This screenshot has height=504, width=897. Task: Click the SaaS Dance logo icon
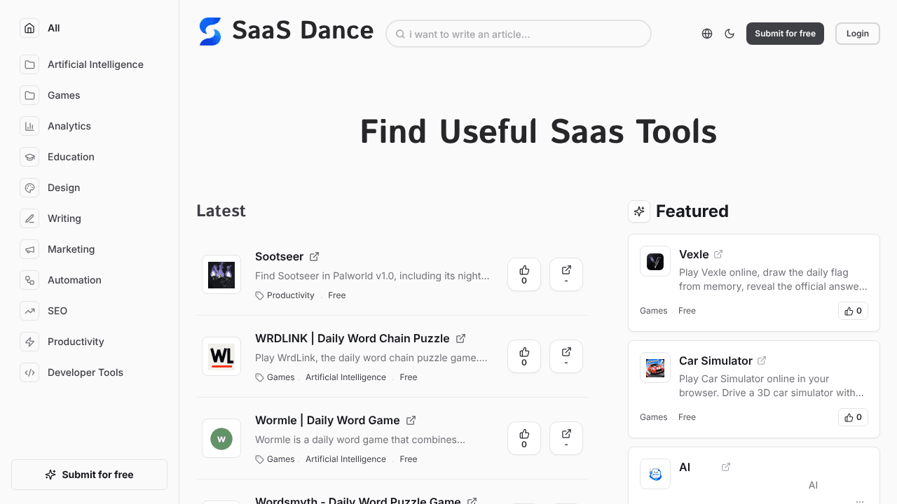[210, 31]
